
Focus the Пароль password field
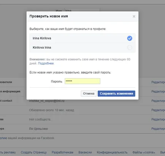82,81
